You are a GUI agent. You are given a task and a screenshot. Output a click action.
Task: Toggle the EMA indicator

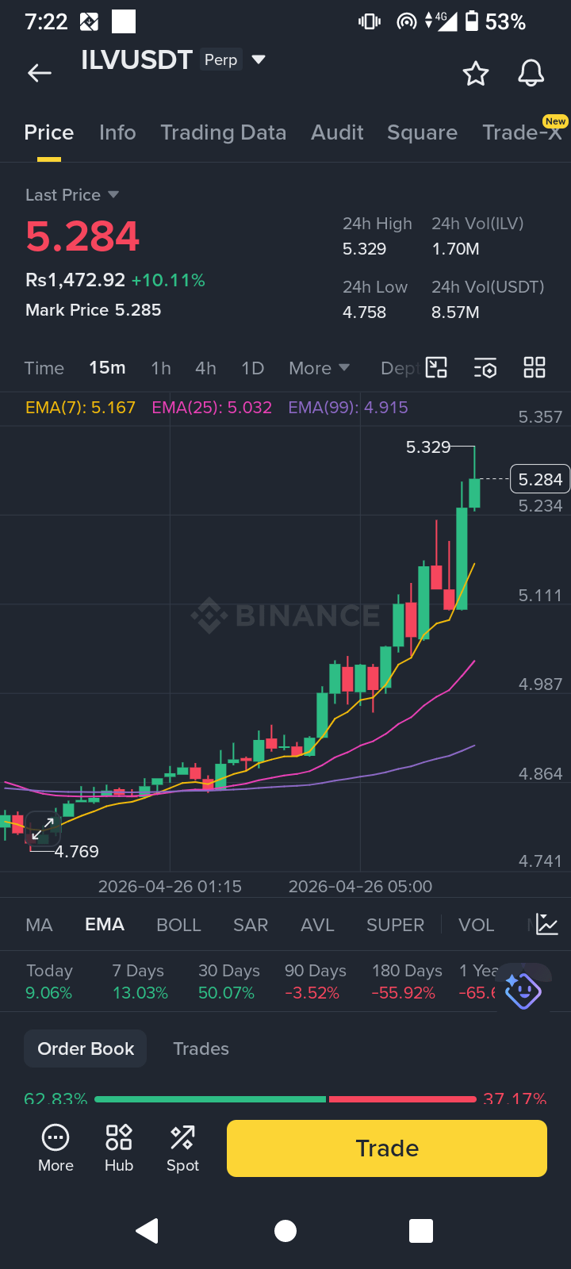105,925
